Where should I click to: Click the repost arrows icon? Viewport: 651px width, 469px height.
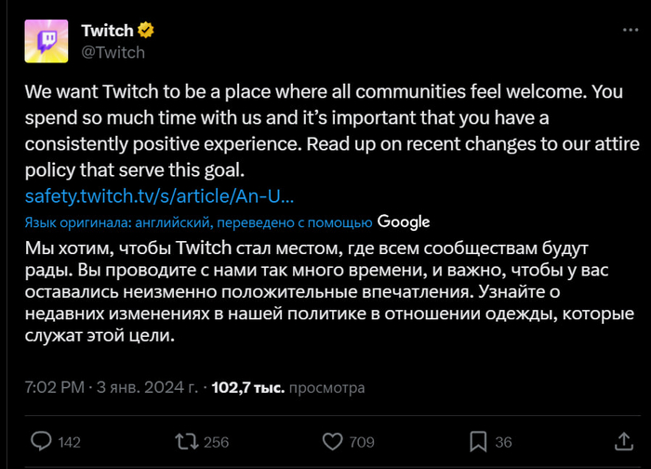(186, 440)
